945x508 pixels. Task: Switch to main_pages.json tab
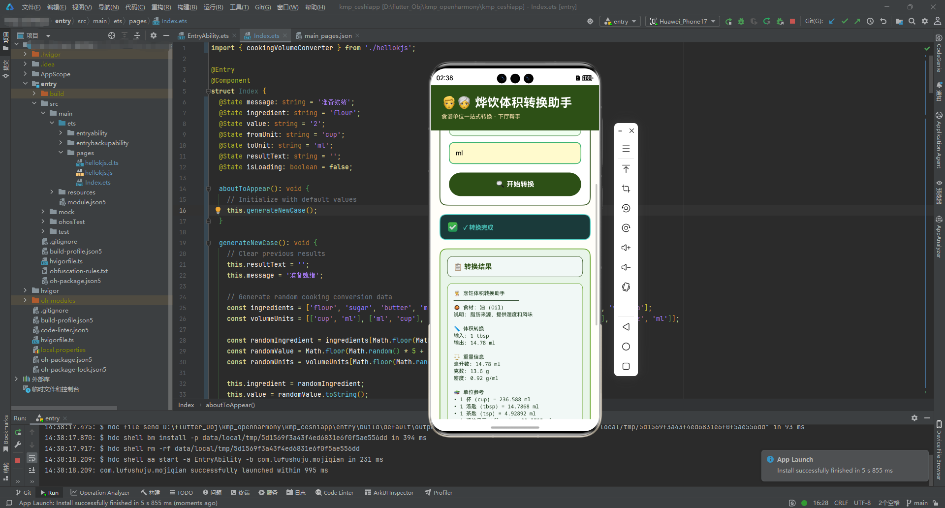pyautogui.click(x=327, y=35)
